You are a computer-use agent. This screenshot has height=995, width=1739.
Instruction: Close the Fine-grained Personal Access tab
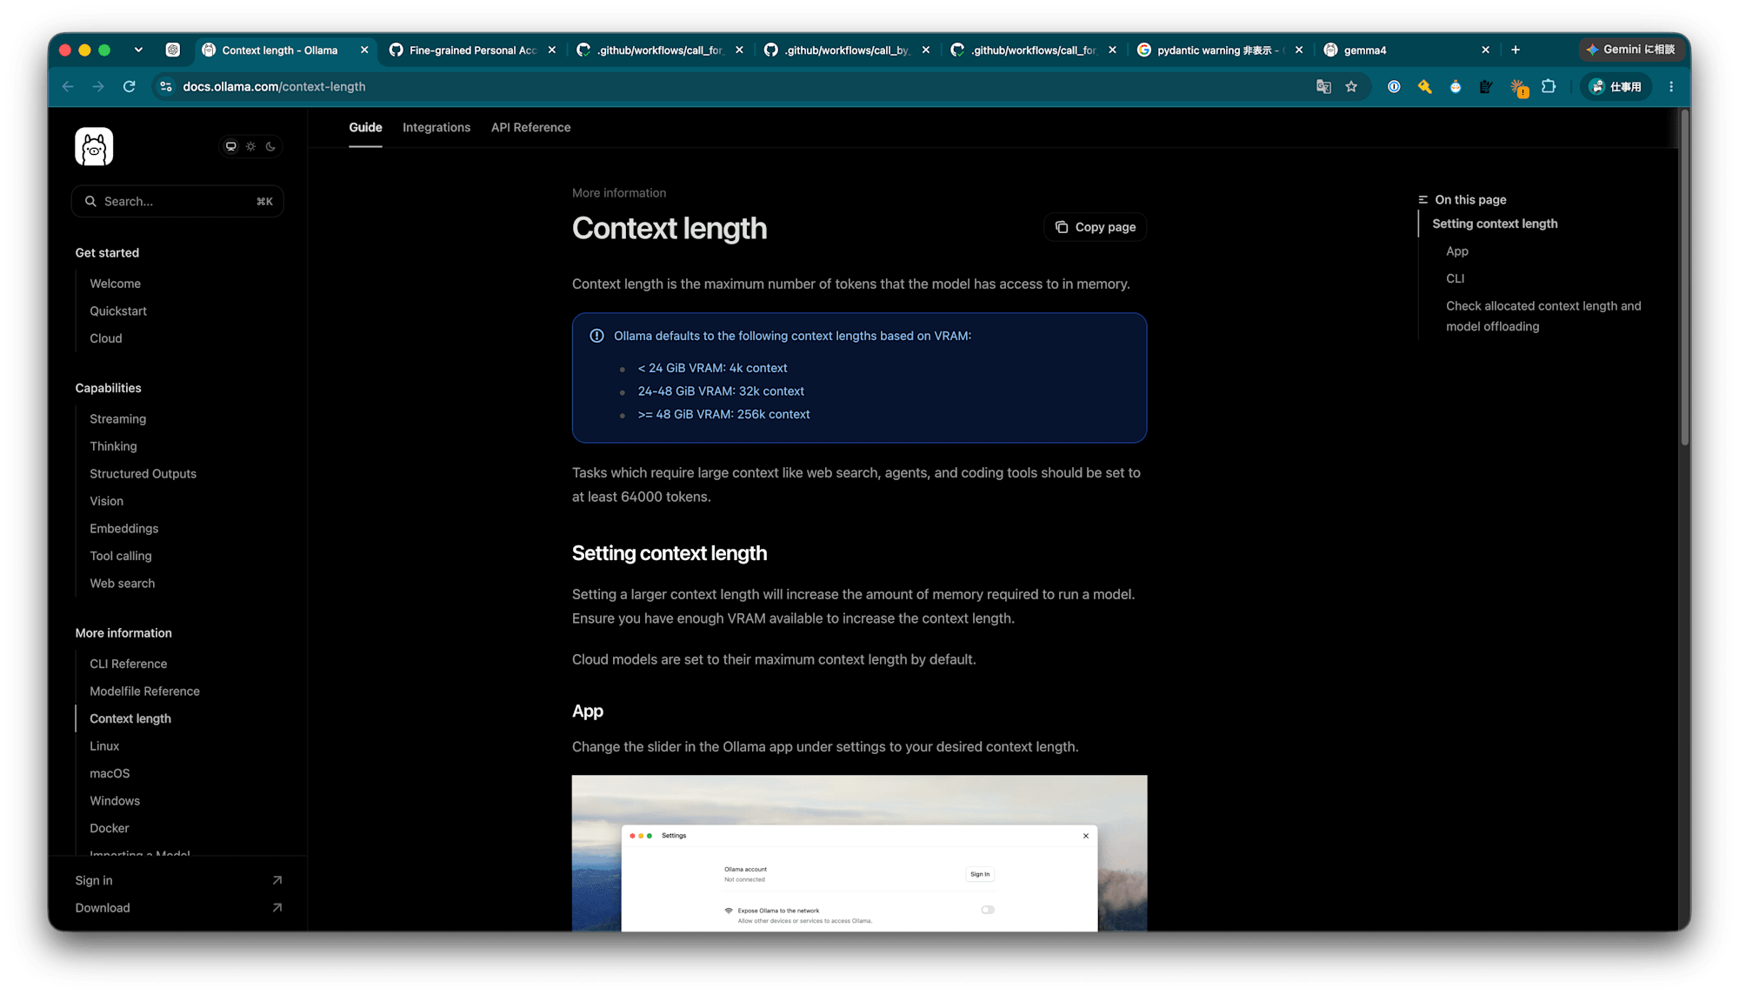point(552,50)
